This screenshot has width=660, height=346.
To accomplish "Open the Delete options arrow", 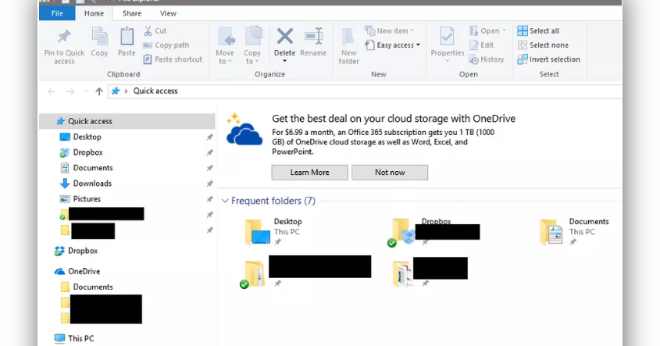I will coord(284,62).
